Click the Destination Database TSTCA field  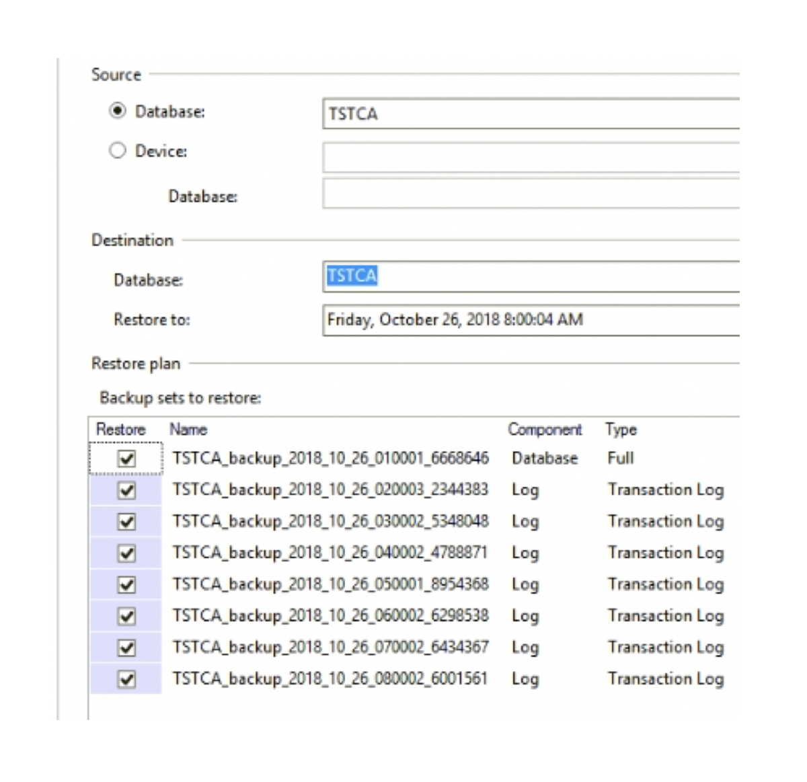tap(531, 276)
